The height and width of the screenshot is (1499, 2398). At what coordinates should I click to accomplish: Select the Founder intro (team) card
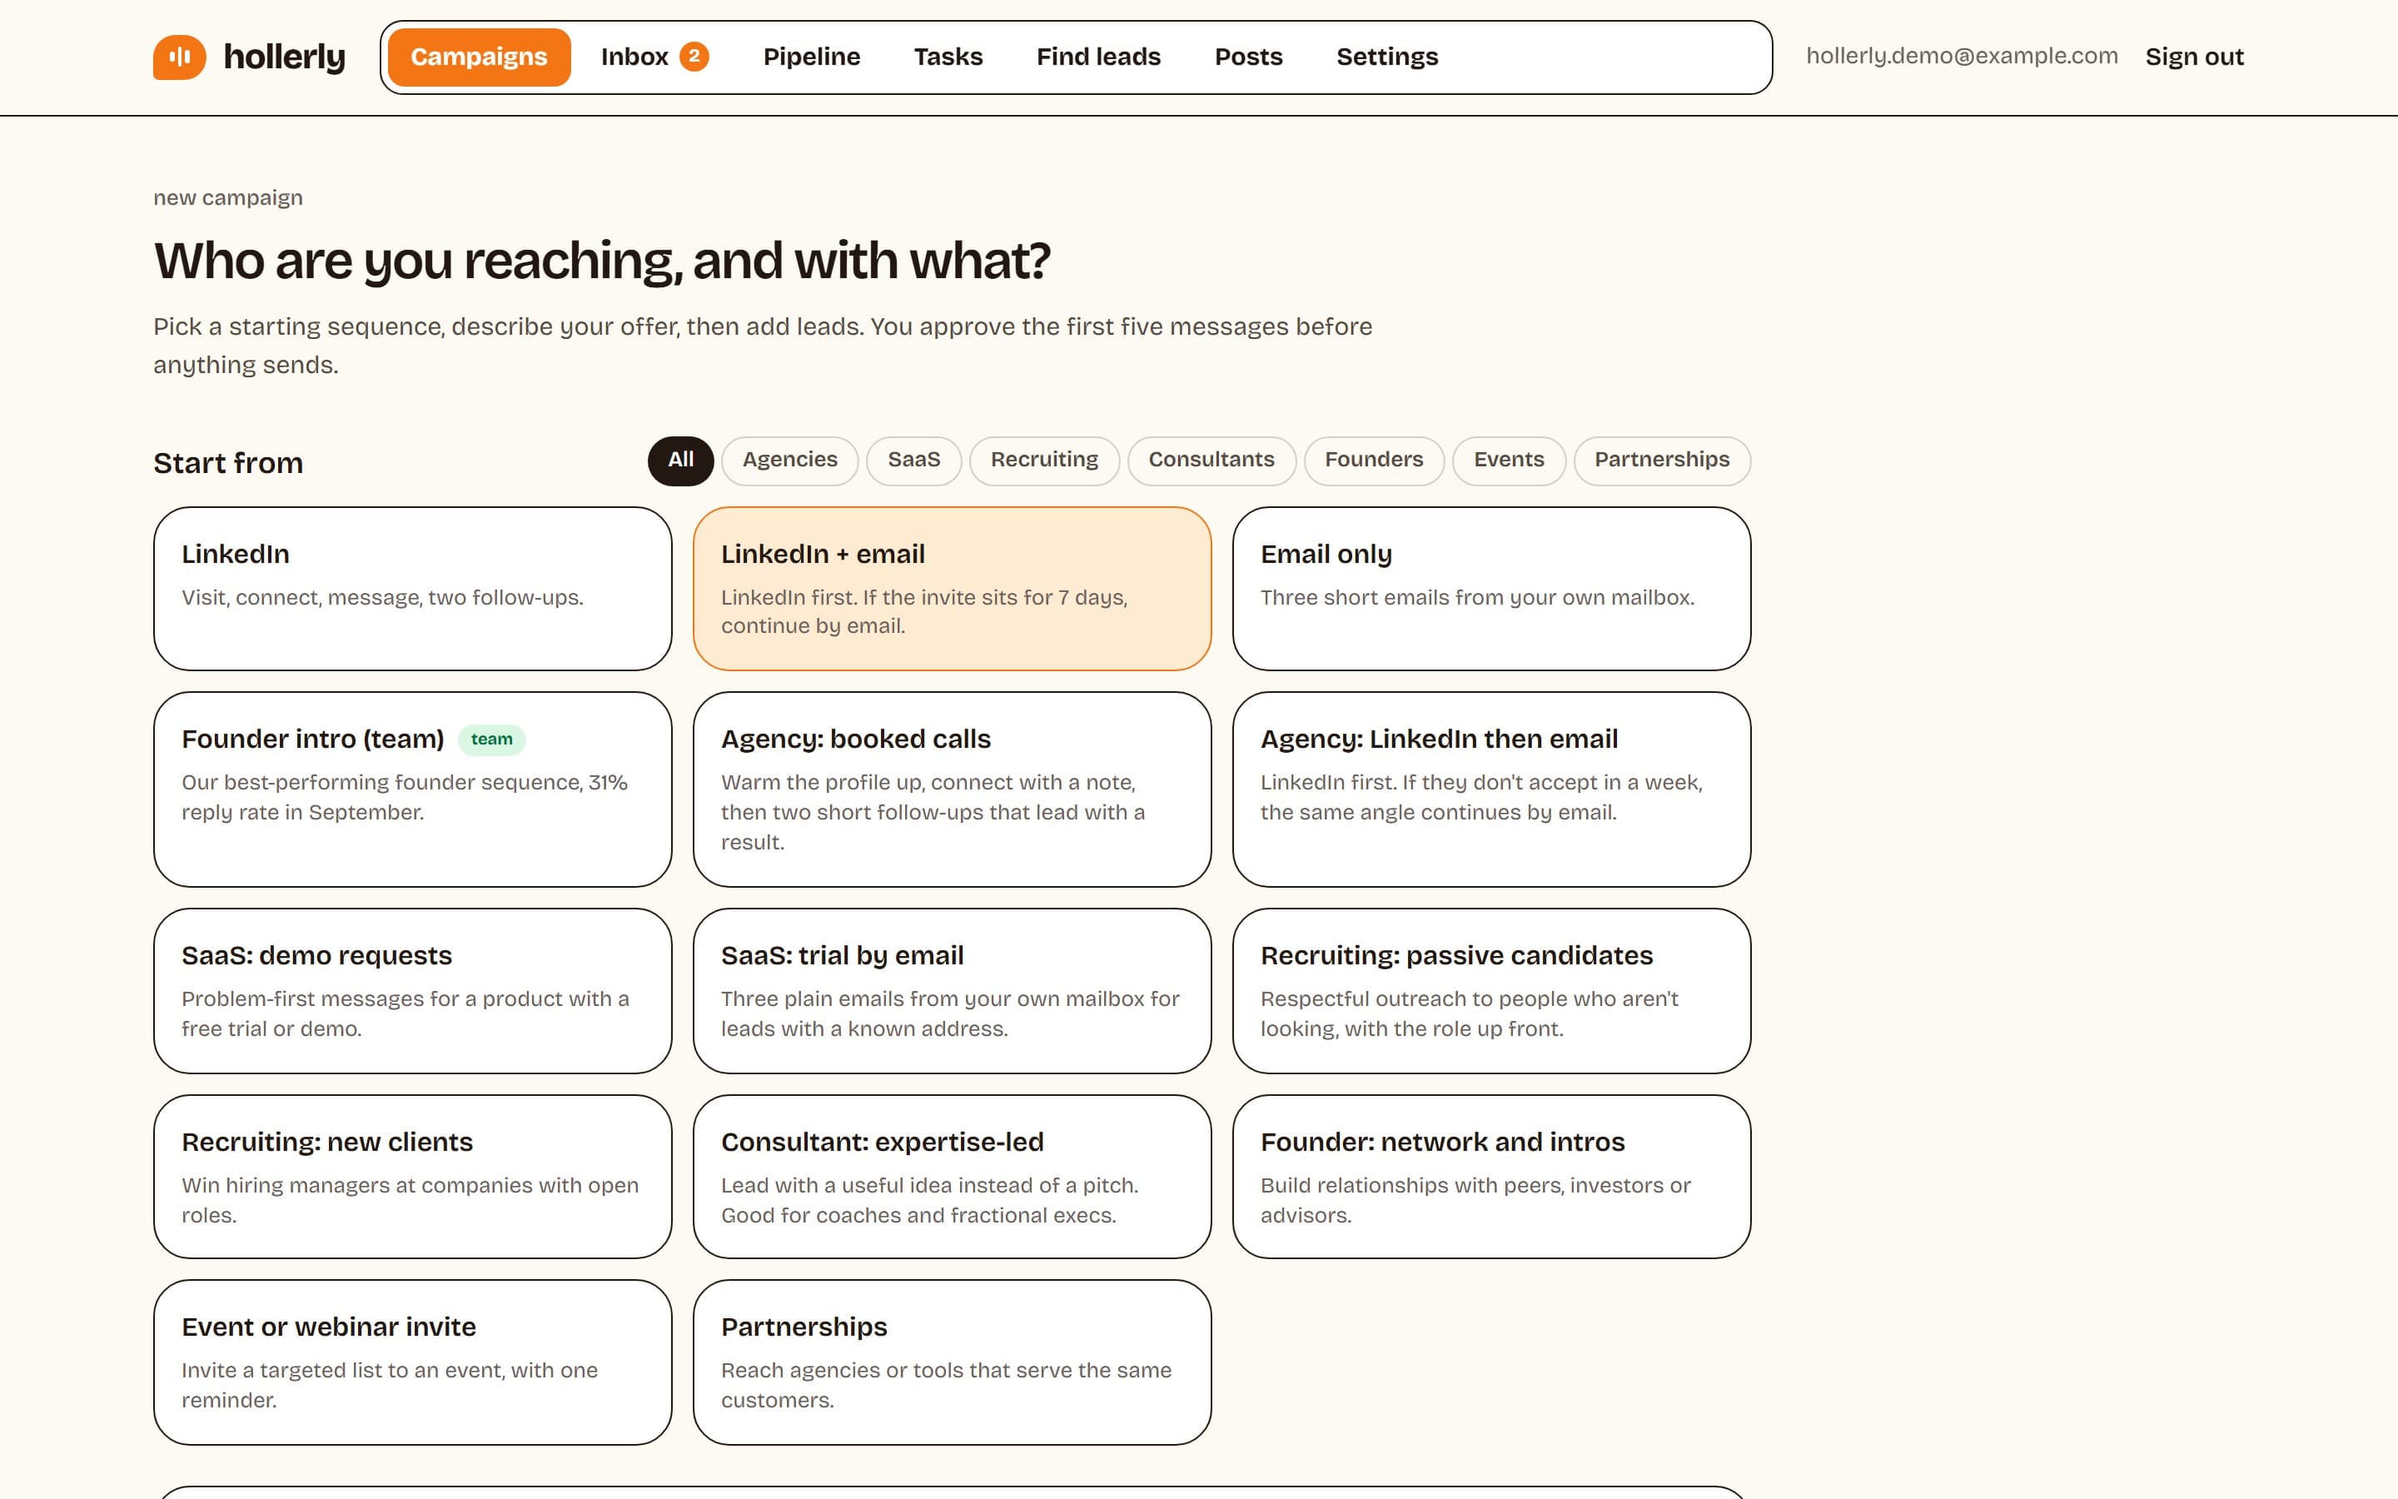click(412, 789)
